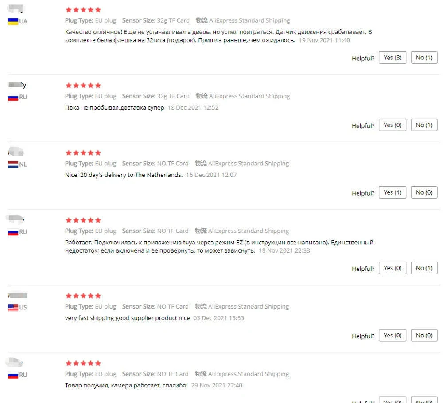This screenshot has width=443, height=403.
Task: Click blurred username of the US reviewer
Action: point(18,296)
